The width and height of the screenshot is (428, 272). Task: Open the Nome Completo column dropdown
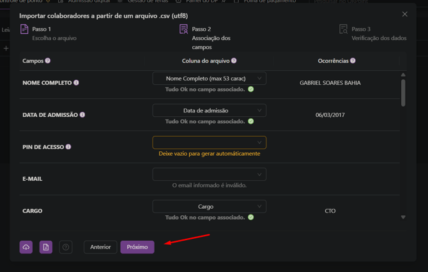[210, 79]
